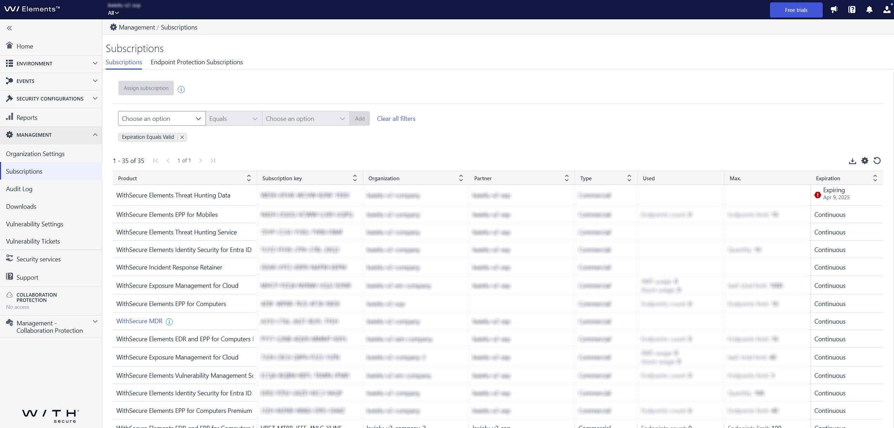Sort table by Product column
The image size is (894, 428).
point(249,178)
